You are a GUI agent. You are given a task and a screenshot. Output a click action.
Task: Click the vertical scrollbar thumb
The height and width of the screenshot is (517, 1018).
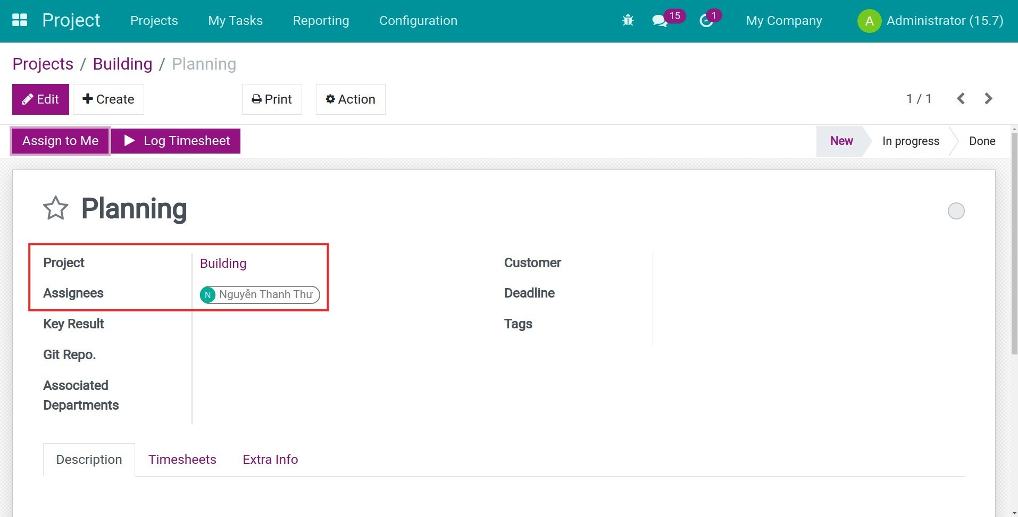click(x=1014, y=244)
